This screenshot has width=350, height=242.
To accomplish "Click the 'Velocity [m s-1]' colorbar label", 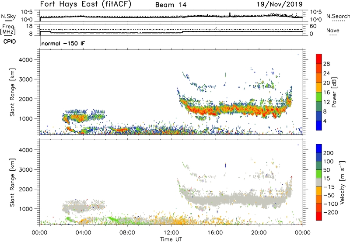I will [x=342, y=182].
